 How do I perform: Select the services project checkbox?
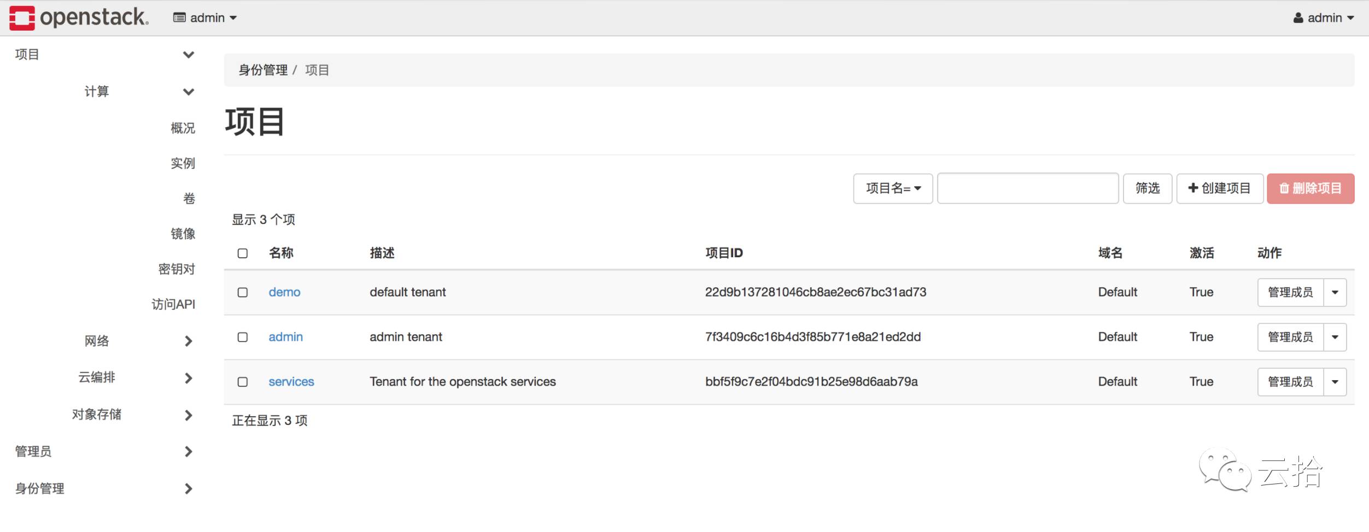(x=243, y=382)
